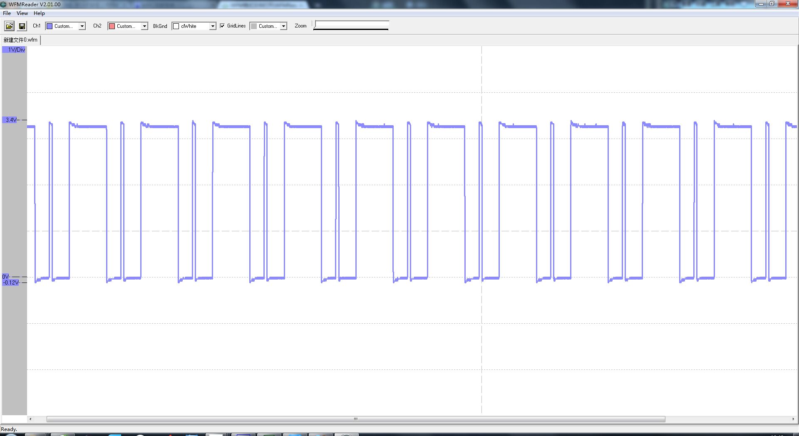Toggle the GridLines checkbox
The image size is (799, 436).
point(222,26)
